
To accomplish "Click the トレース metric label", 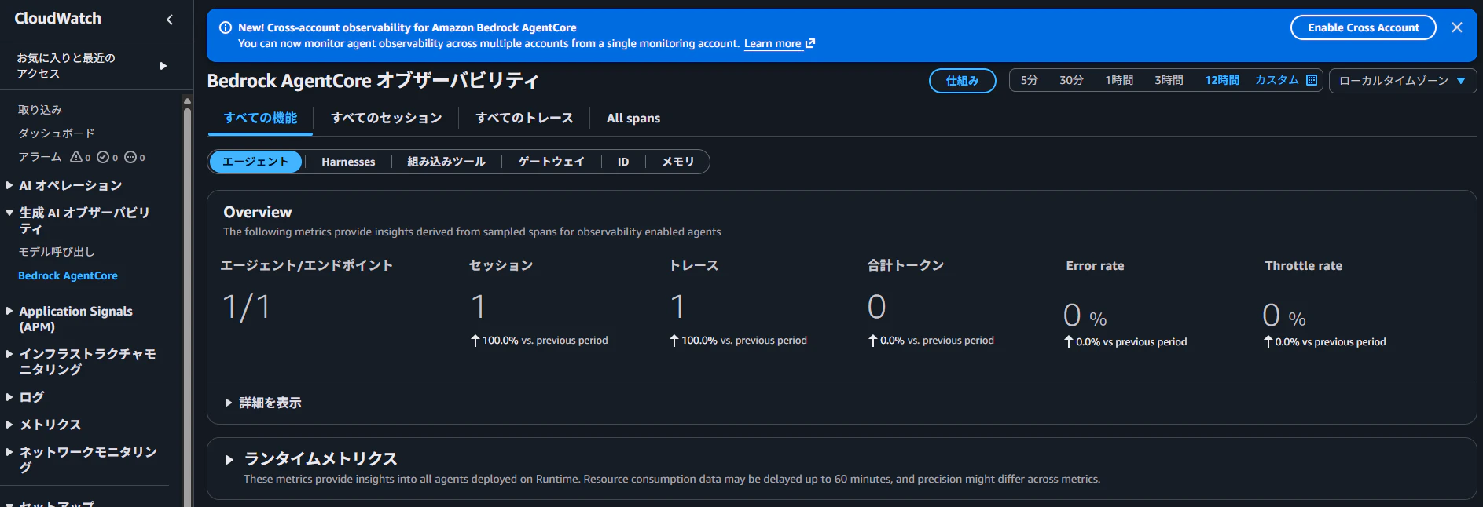I will click(x=694, y=265).
